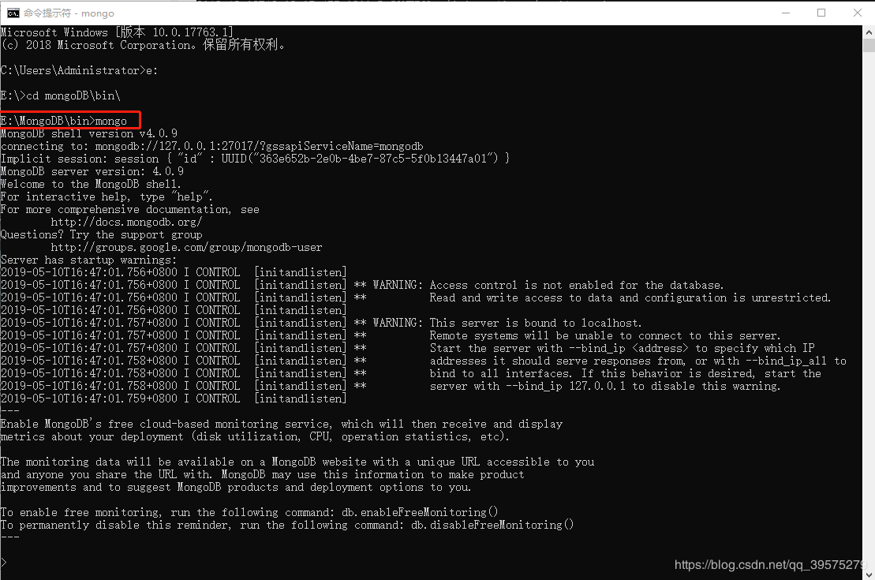The image size is (875, 580).
Task: Click the docs.mongodb.org URL
Action: 126,222
